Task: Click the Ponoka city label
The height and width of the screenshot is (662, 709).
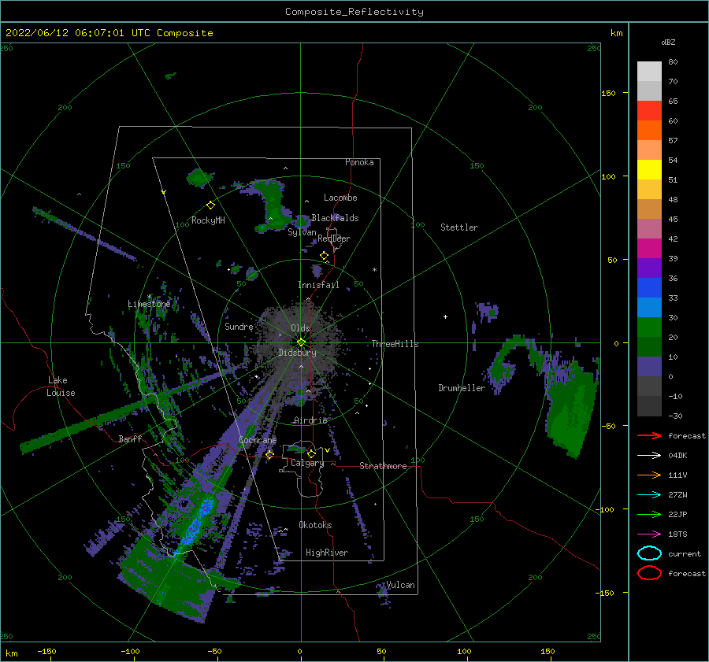Action: tap(359, 162)
